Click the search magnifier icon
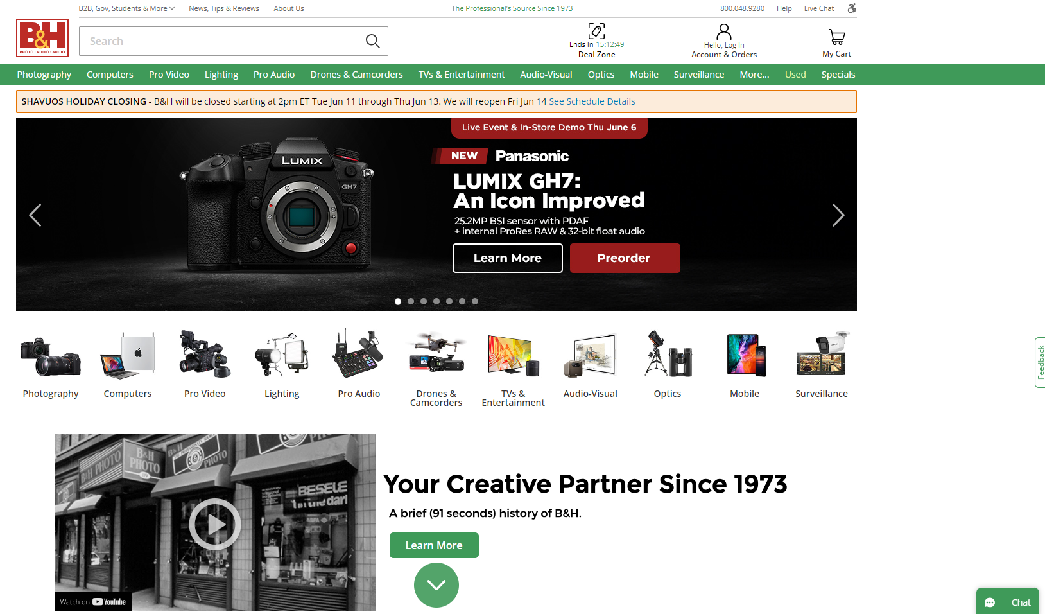1045x614 pixels. (x=372, y=41)
